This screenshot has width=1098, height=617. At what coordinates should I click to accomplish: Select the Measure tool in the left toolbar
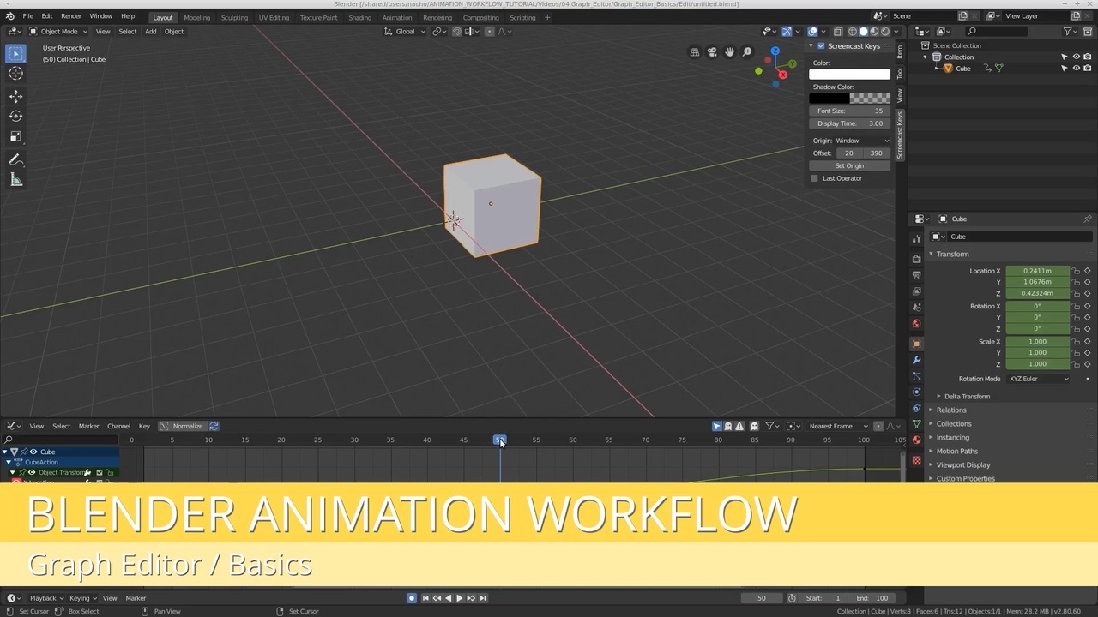click(x=15, y=179)
